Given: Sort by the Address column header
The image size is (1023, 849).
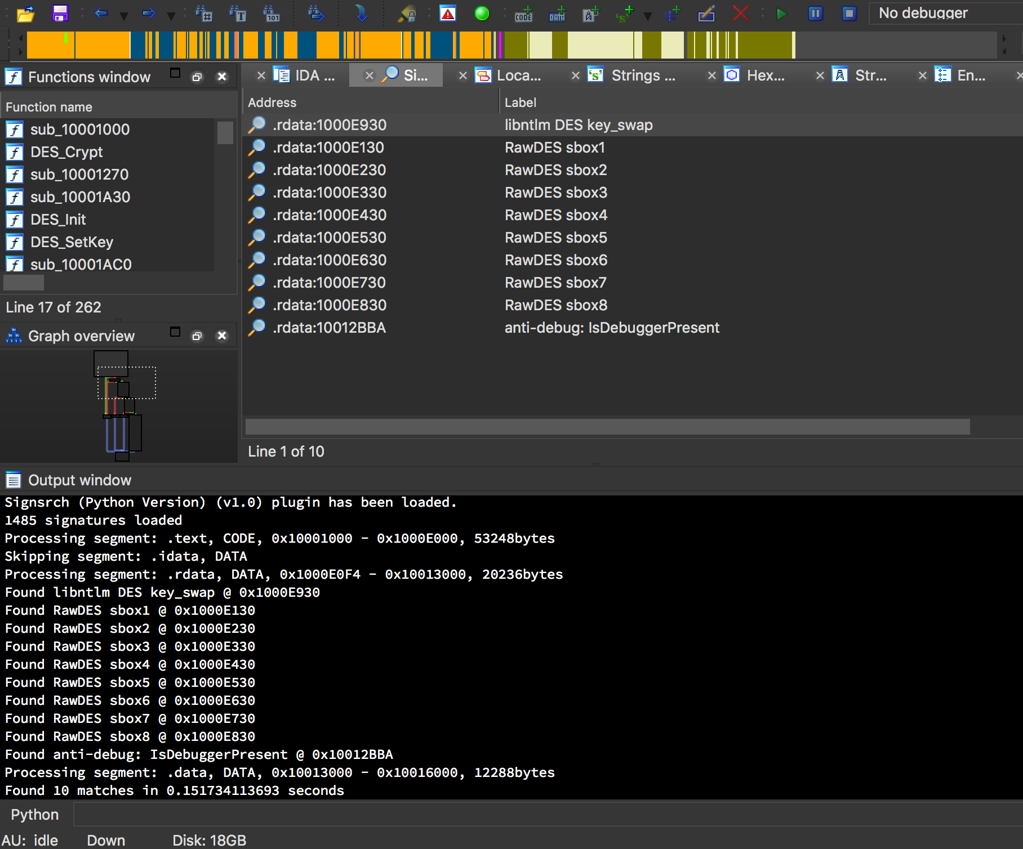Looking at the screenshot, I should coord(371,102).
